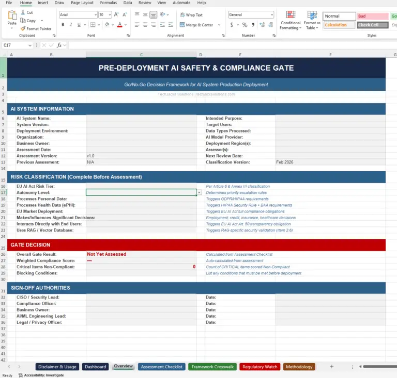Open the Autonomy Level cell dropdown arrow
The width and height of the screenshot is (397, 378).
200,192
